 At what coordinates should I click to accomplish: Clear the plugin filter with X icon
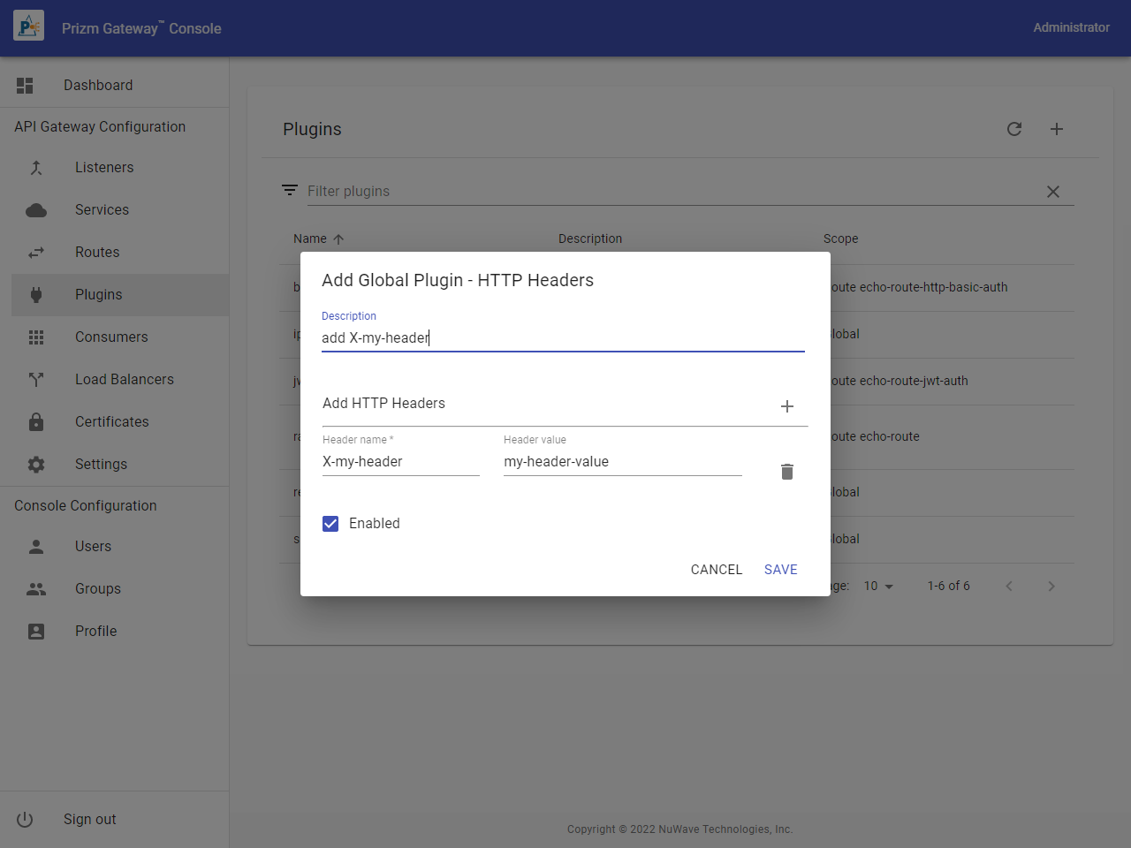(1053, 192)
